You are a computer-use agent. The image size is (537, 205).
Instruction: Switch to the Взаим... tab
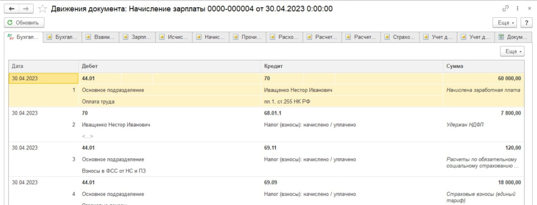[x=101, y=37]
